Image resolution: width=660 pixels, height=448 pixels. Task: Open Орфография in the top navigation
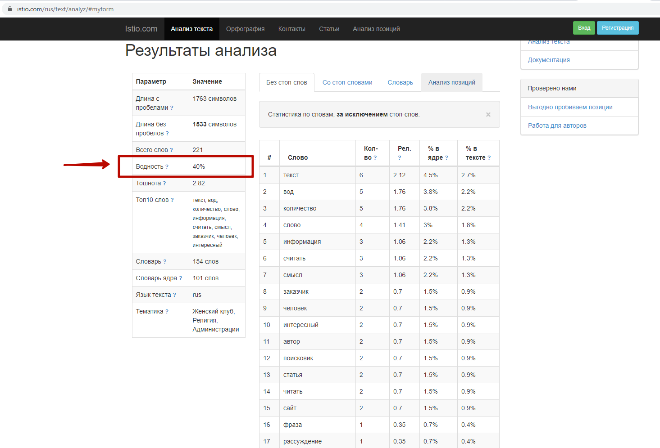[x=245, y=29]
